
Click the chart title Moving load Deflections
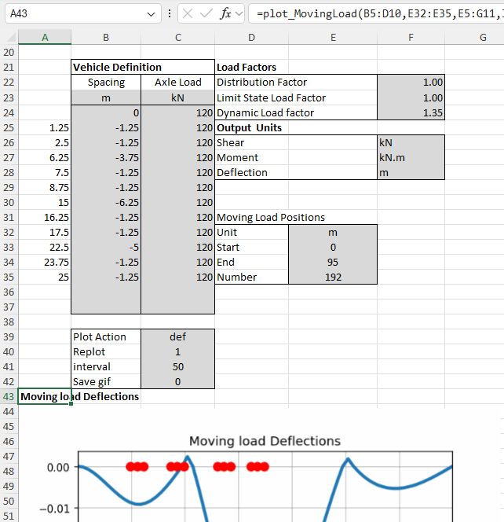[x=265, y=441]
